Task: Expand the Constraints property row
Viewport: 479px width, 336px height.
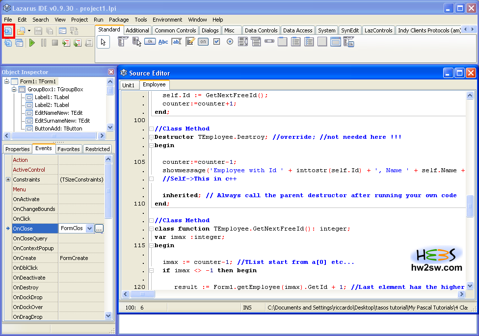Action: click(x=8, y=180)
